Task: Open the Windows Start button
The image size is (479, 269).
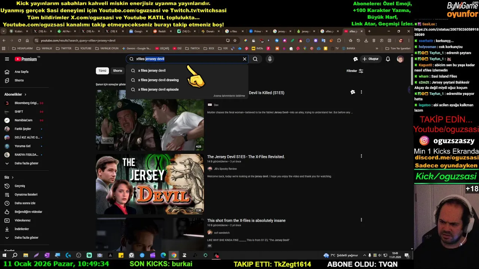Action: point(4,256)
